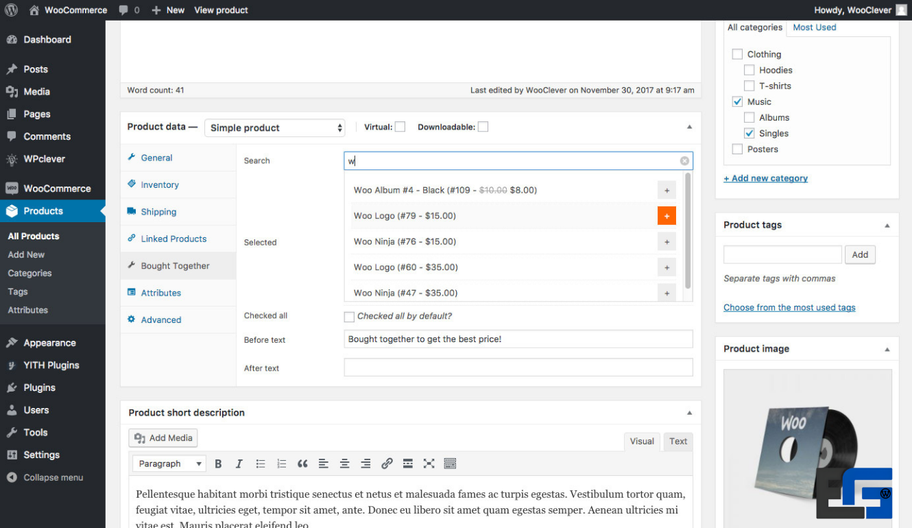Add Woo Logo #60 with plus button
This screenshot has height=528, width=912.
(x=667, y=267)
